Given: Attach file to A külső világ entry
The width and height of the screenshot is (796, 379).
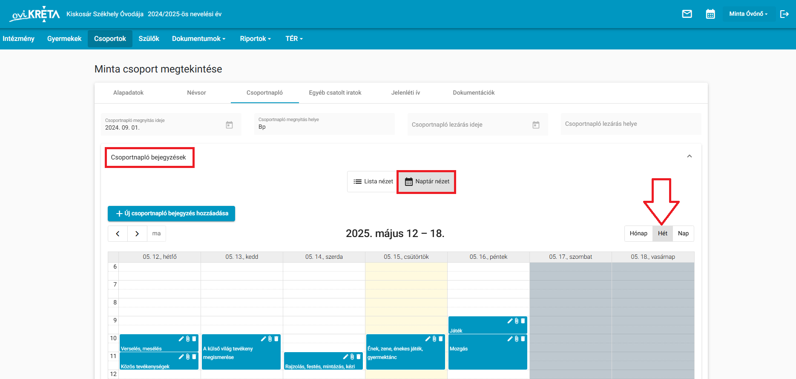Looking at the screenshot, I should click(x=270, y=339).
